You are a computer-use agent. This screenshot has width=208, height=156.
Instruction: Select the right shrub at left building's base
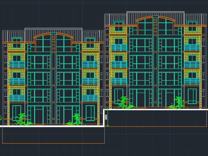(76, 119)
